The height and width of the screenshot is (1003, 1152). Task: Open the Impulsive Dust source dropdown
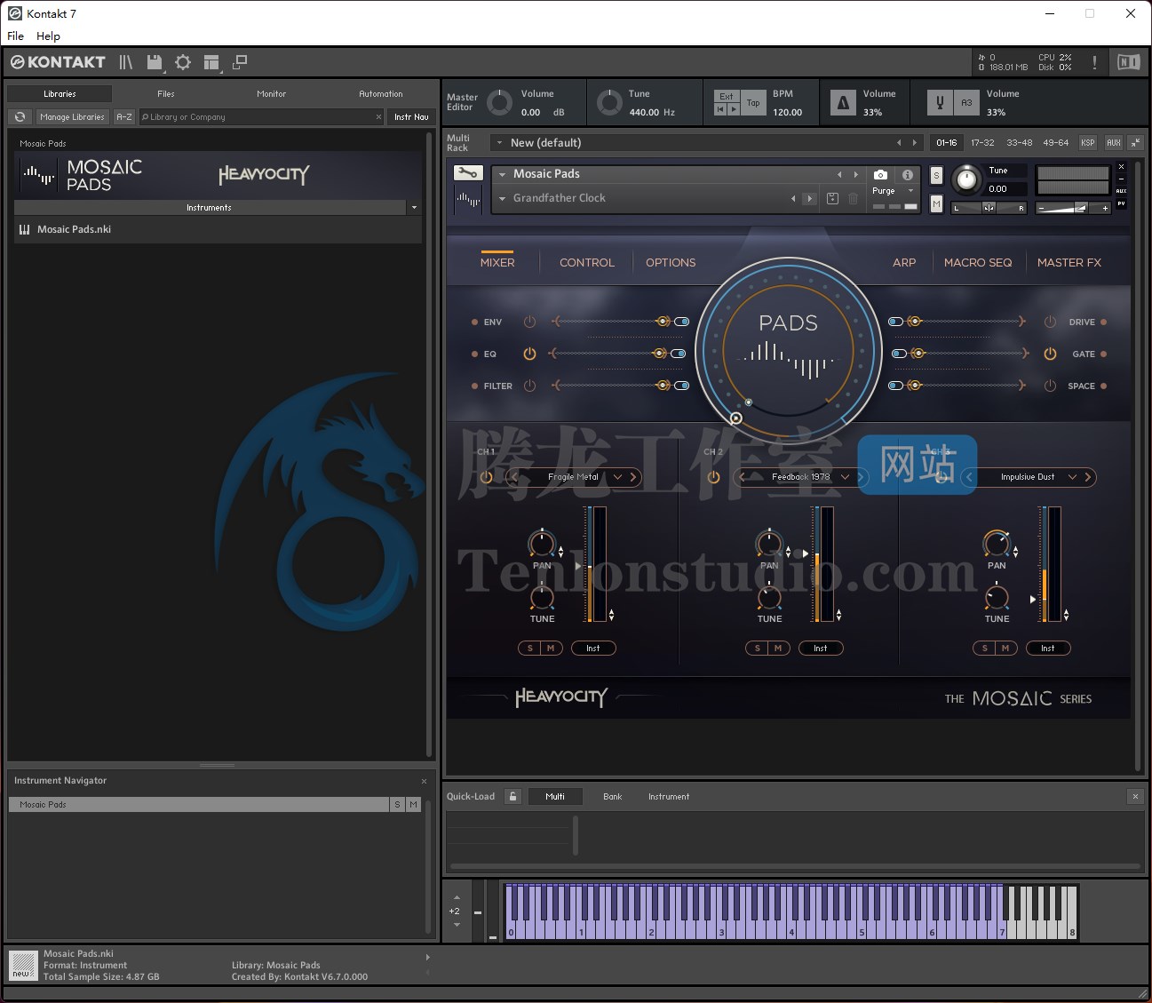coord(1072,477)
